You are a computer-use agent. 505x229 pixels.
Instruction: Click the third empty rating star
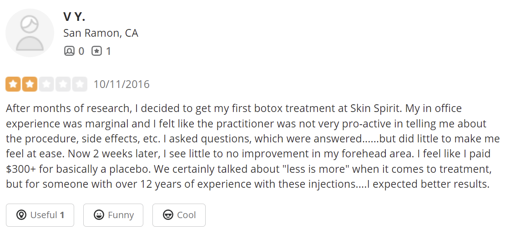pos(46,84)
